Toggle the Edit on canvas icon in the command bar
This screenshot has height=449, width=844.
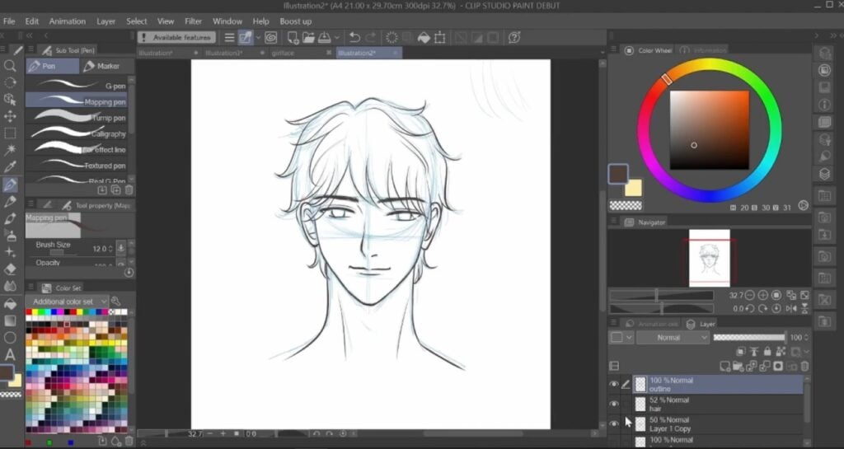click(x=246, y=37)
